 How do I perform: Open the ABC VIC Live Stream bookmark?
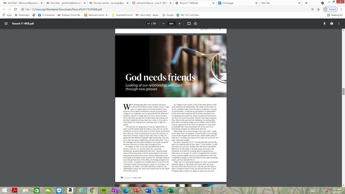click(188, 15)
